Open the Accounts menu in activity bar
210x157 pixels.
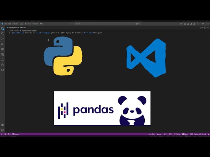pyautogui.click(x=2, y=125)
